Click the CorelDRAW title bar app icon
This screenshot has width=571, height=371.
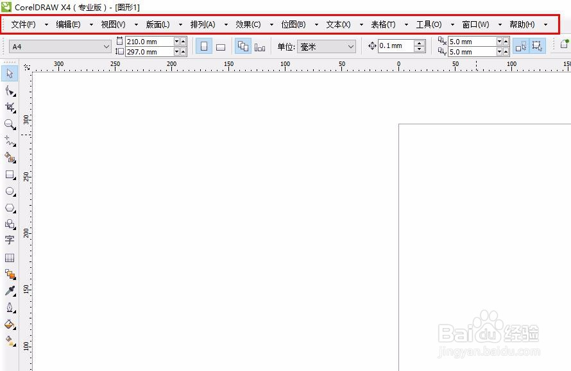click(6, 7)
